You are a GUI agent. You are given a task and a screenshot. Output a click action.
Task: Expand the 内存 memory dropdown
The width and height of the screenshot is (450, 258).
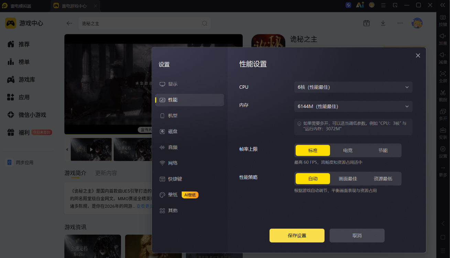click(353, 106)
